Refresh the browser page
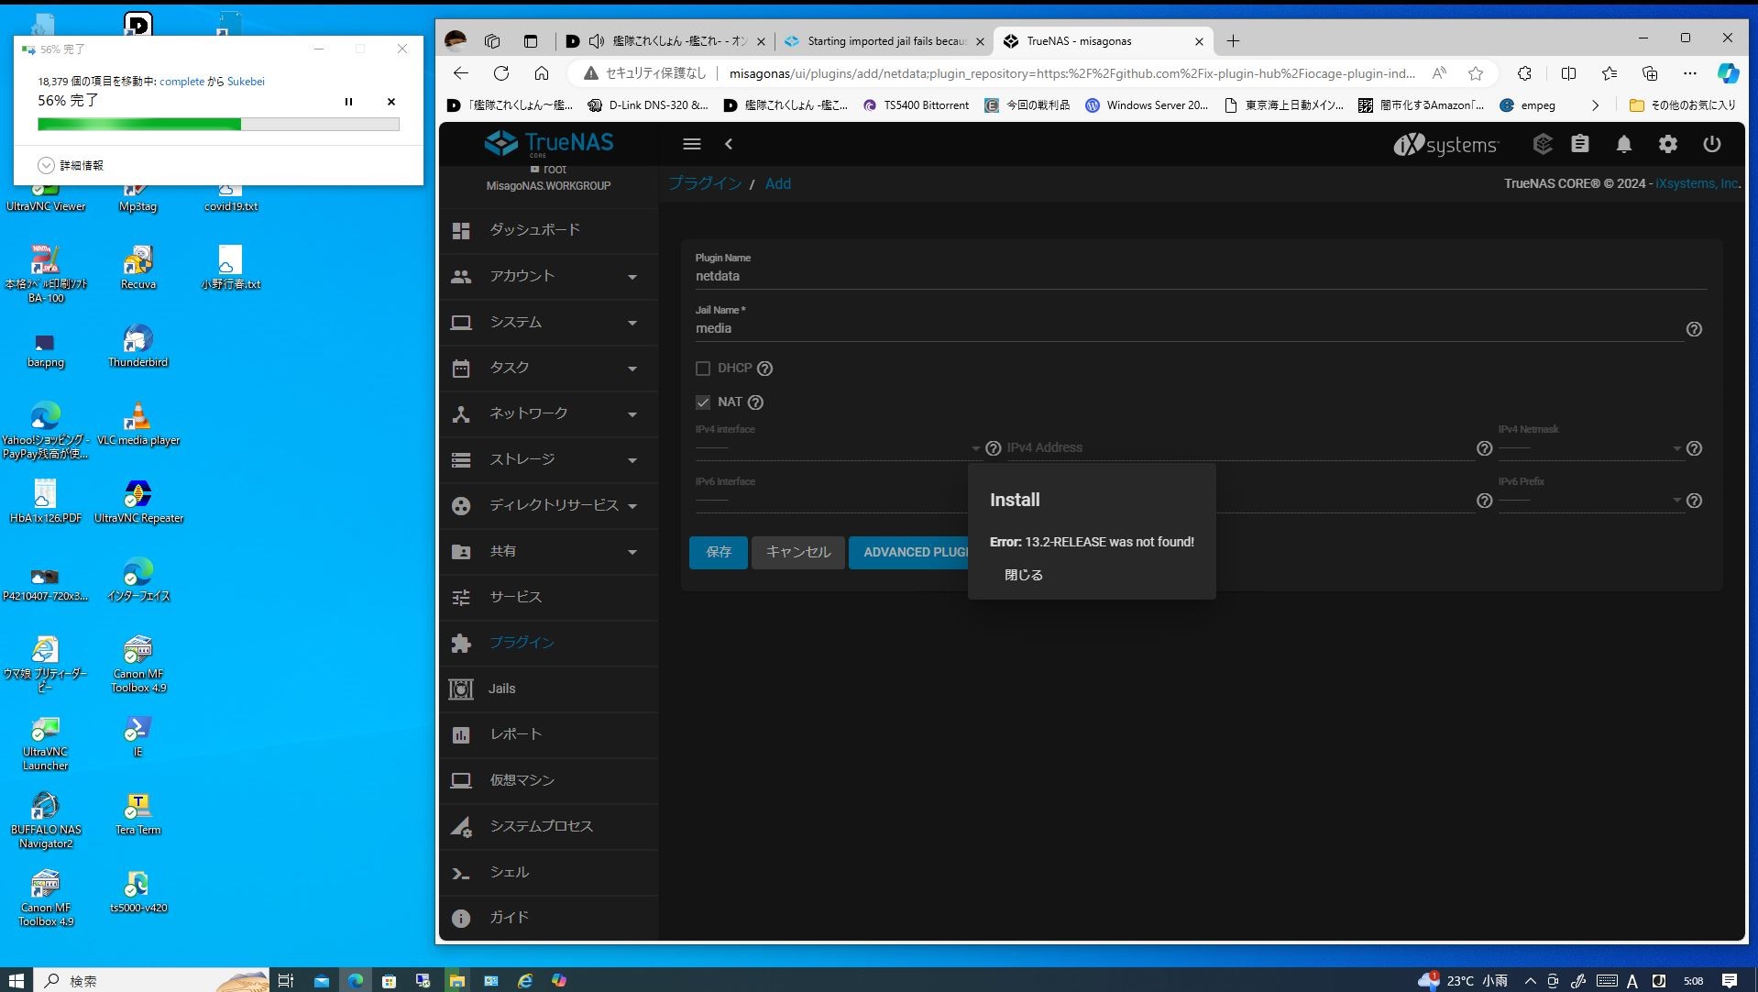1758x992 pixels. pyautogui.click(x=500, y=73)
